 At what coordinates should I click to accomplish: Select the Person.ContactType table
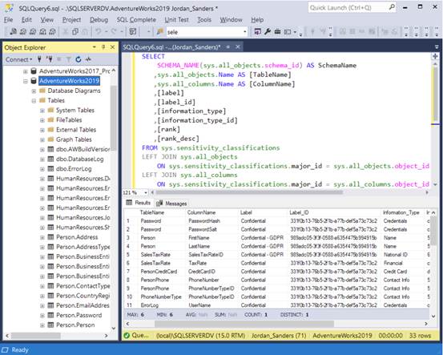pos(83,286)
